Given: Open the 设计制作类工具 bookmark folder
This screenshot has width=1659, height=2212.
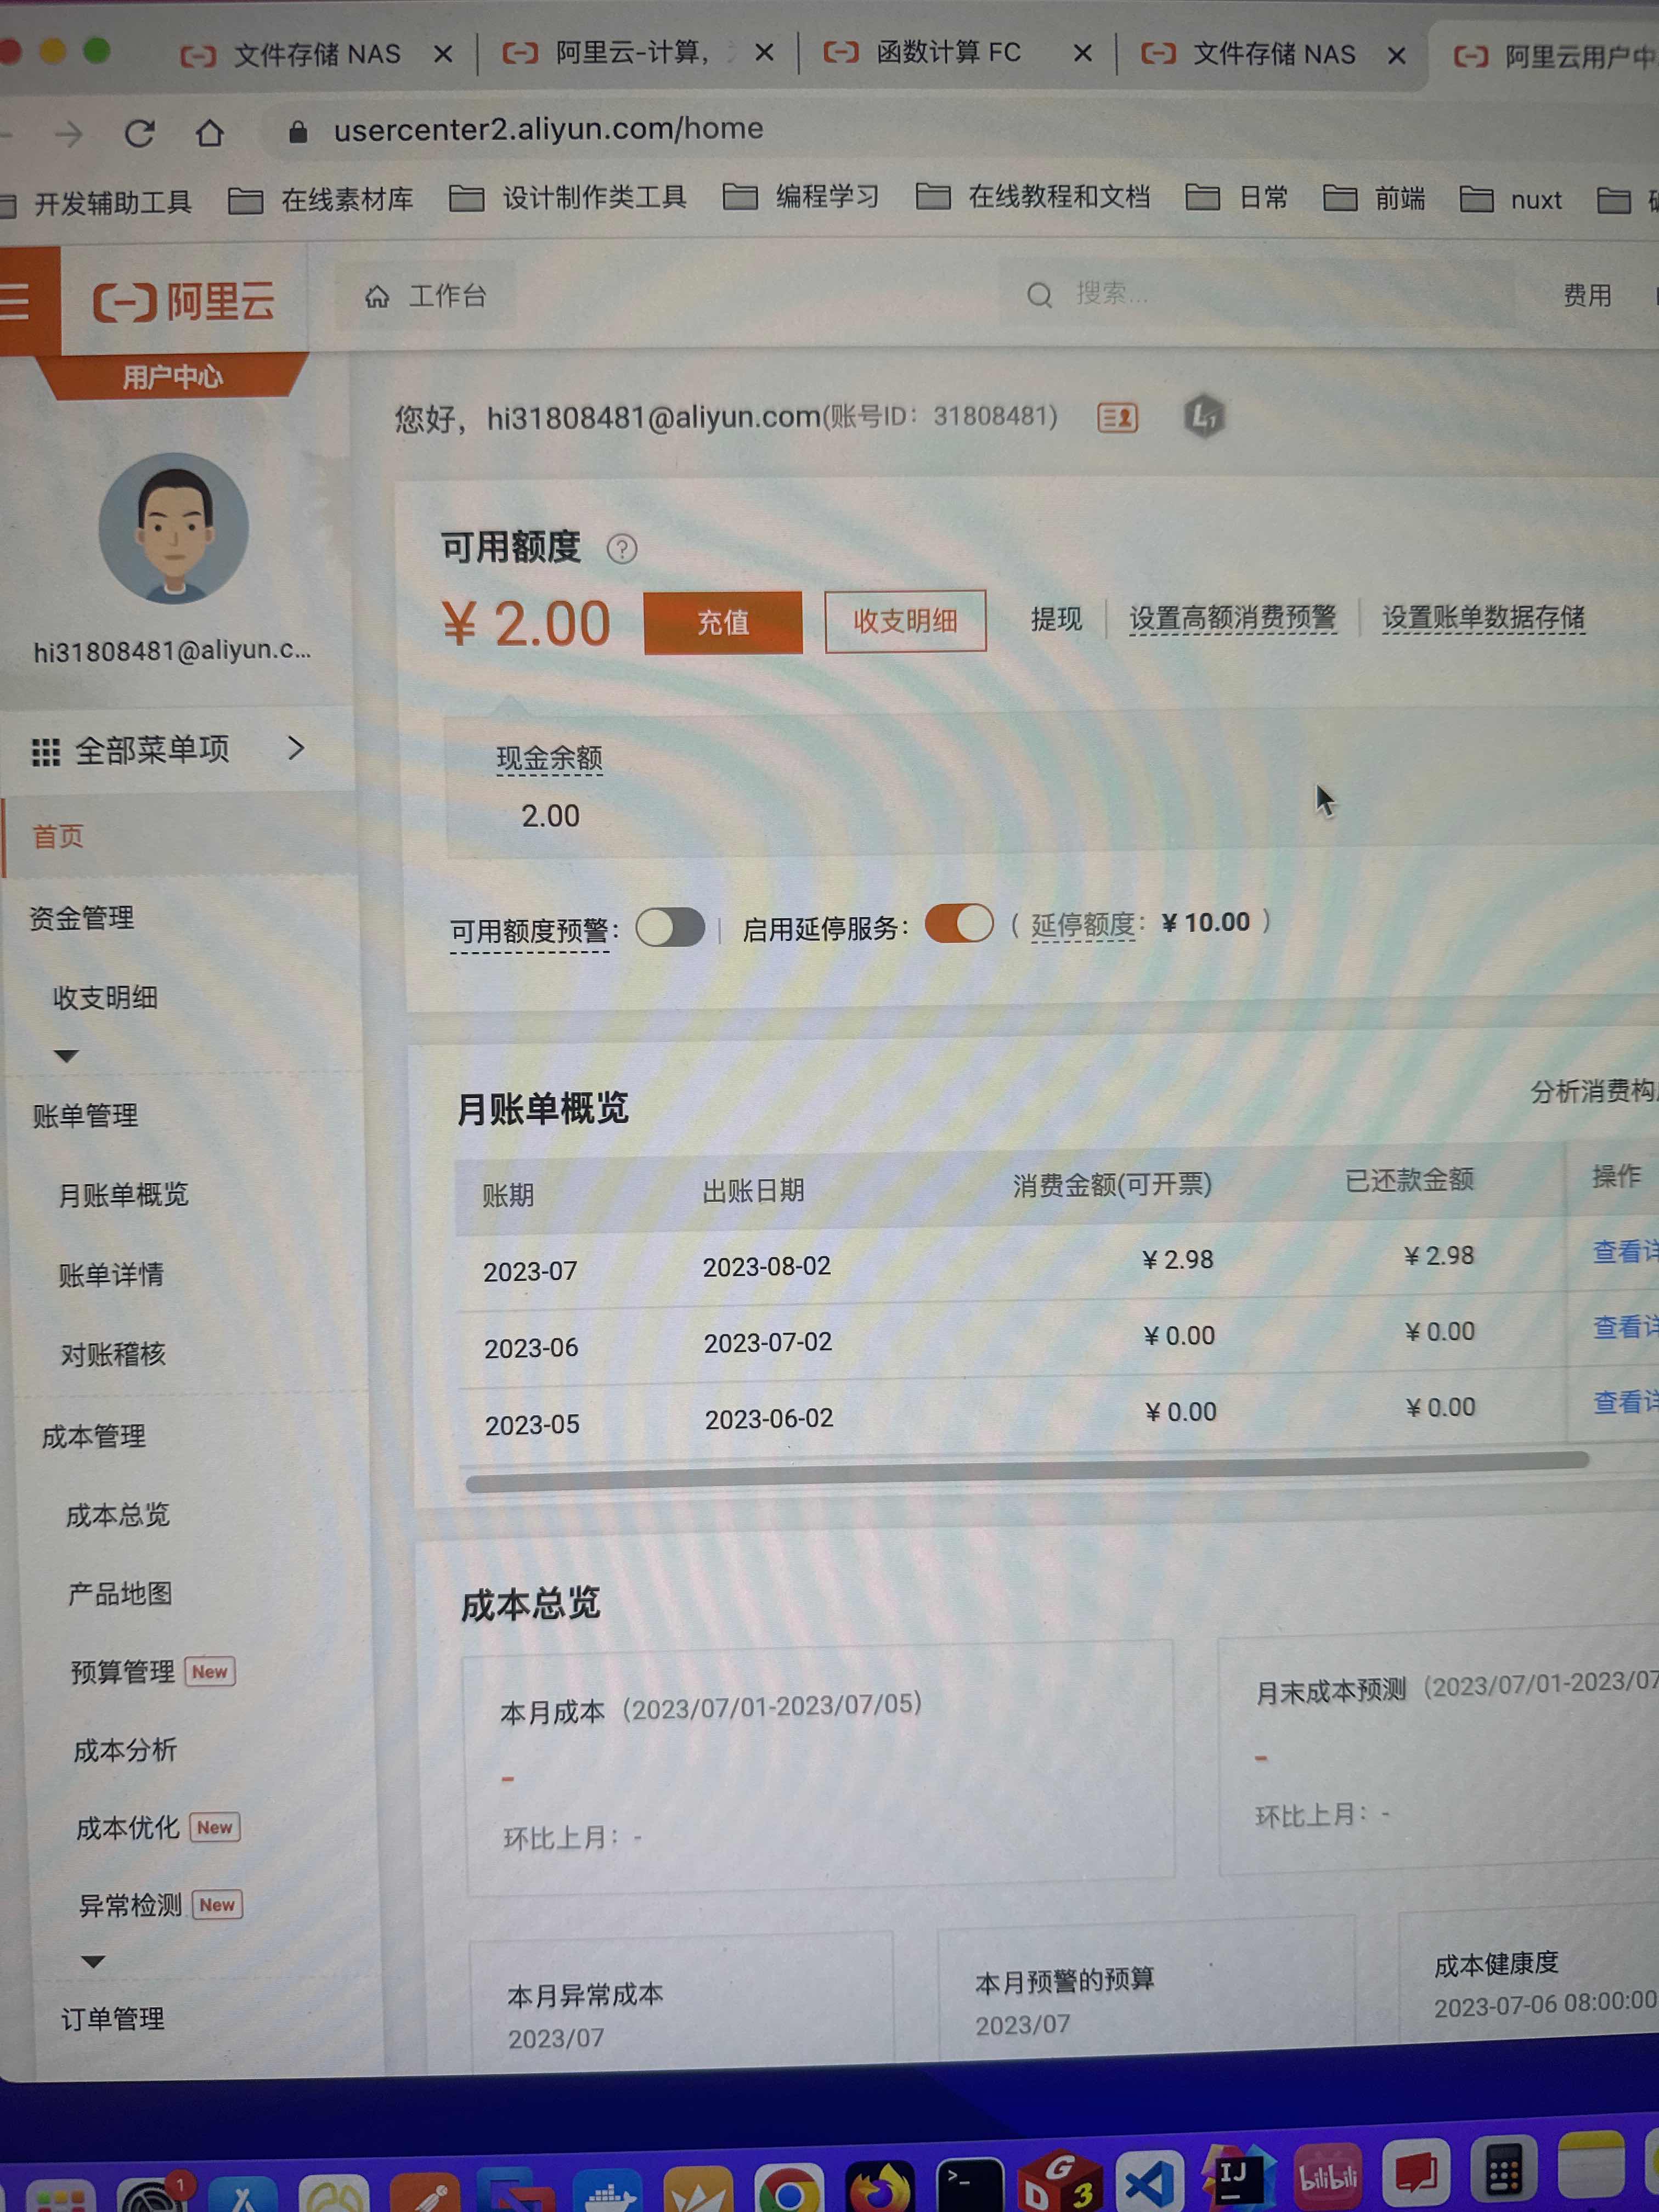Looking at the screenshot, I should tap(567, 197).
